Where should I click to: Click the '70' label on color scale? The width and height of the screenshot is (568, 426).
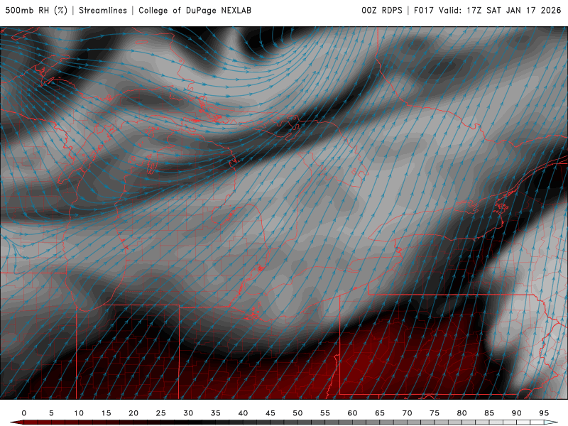point(407,413)
